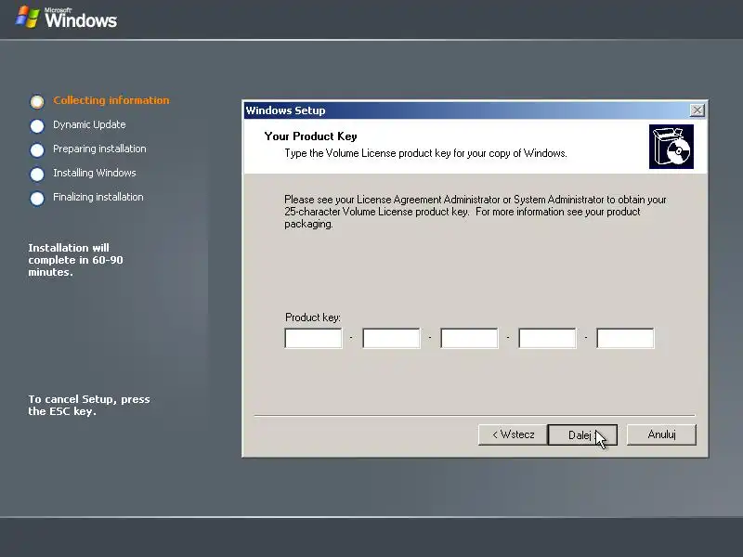This screenshot has height=557, width=743.
Task: Click the 'Windows Setup' title bar text
Action: 285,110
